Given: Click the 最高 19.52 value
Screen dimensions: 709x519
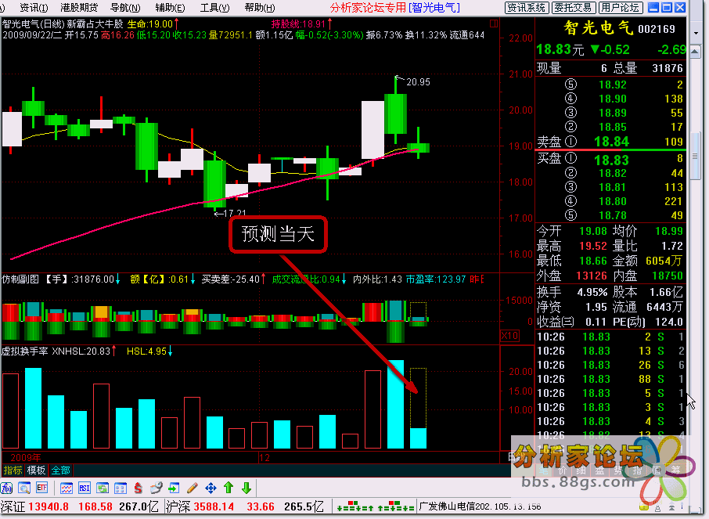Looking at the screenshot, I should tap(593, 246).
